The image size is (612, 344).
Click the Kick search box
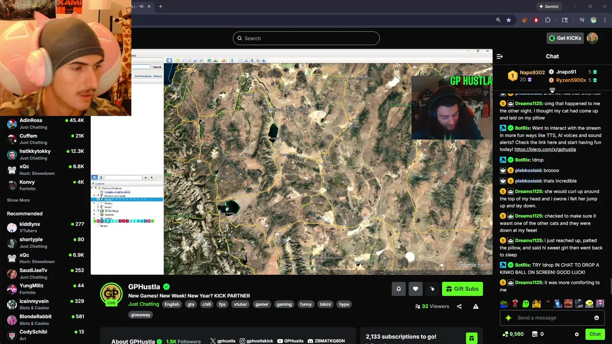click(306, 38)
